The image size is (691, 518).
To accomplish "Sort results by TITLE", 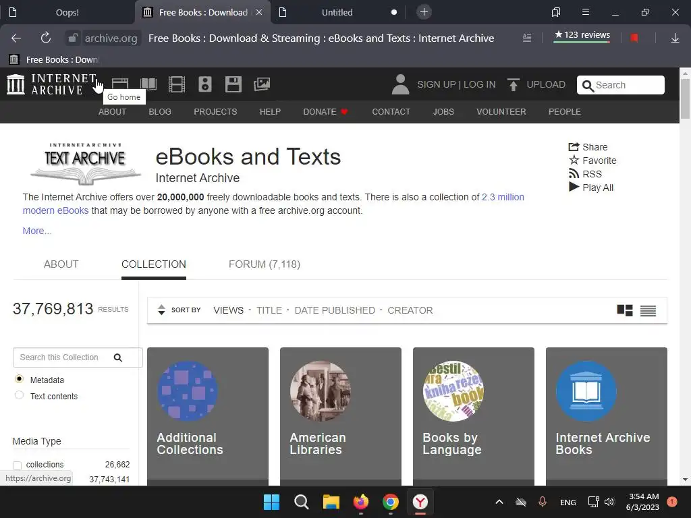I will click(269, 310).
